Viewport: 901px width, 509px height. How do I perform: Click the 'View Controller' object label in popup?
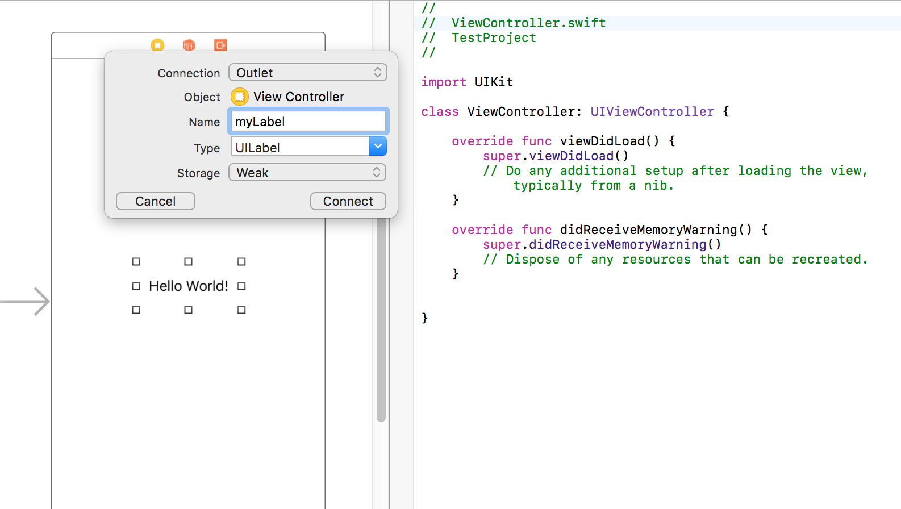pyautogui.click(x=299, y=97)
